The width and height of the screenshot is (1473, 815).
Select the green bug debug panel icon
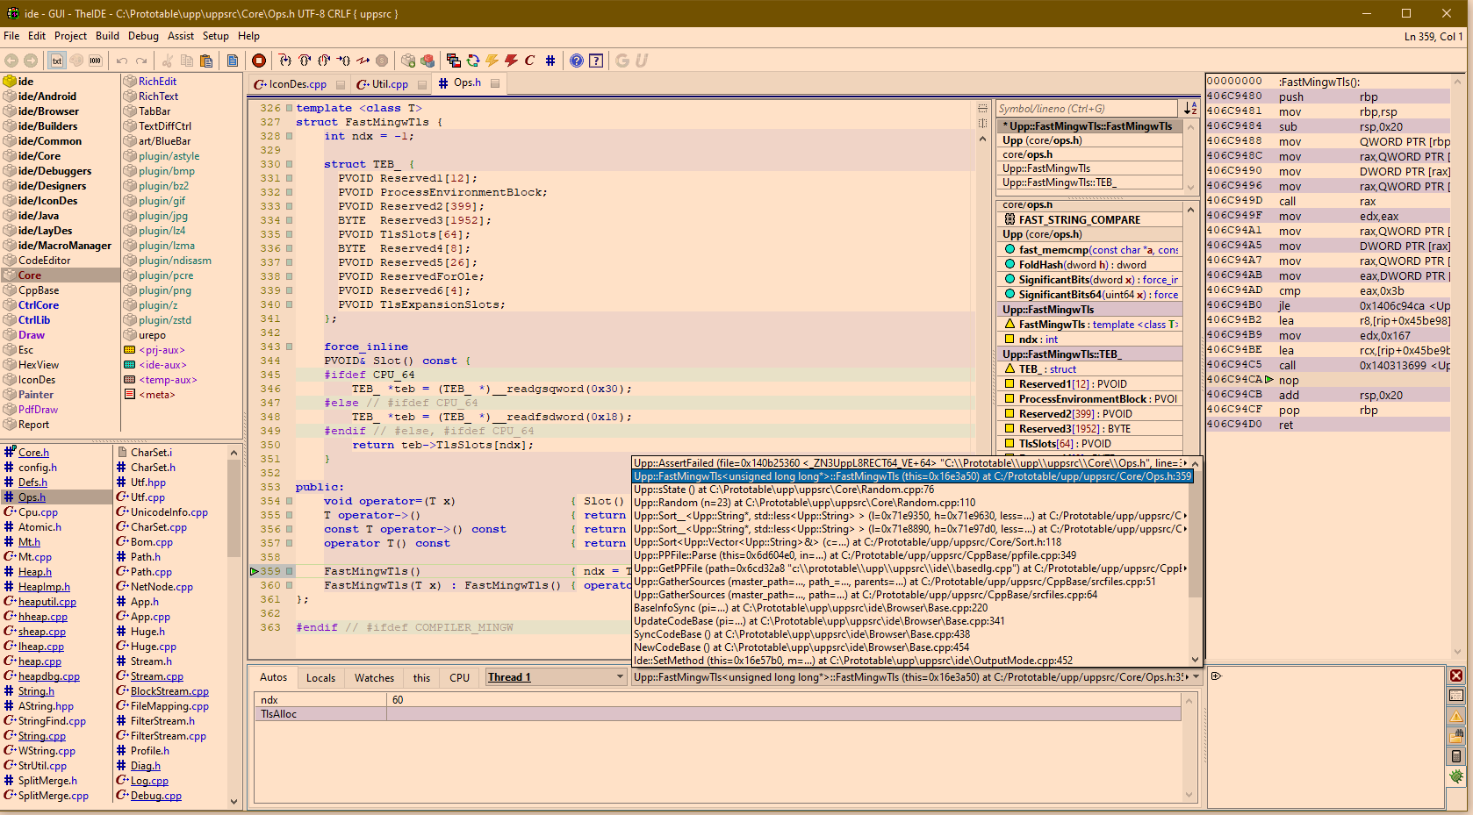(x=1456, y=776)
